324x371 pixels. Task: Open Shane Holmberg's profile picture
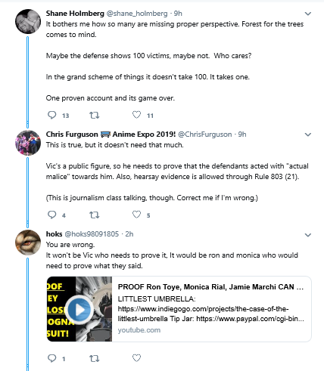pyautogui.click(x=28, y=22)
